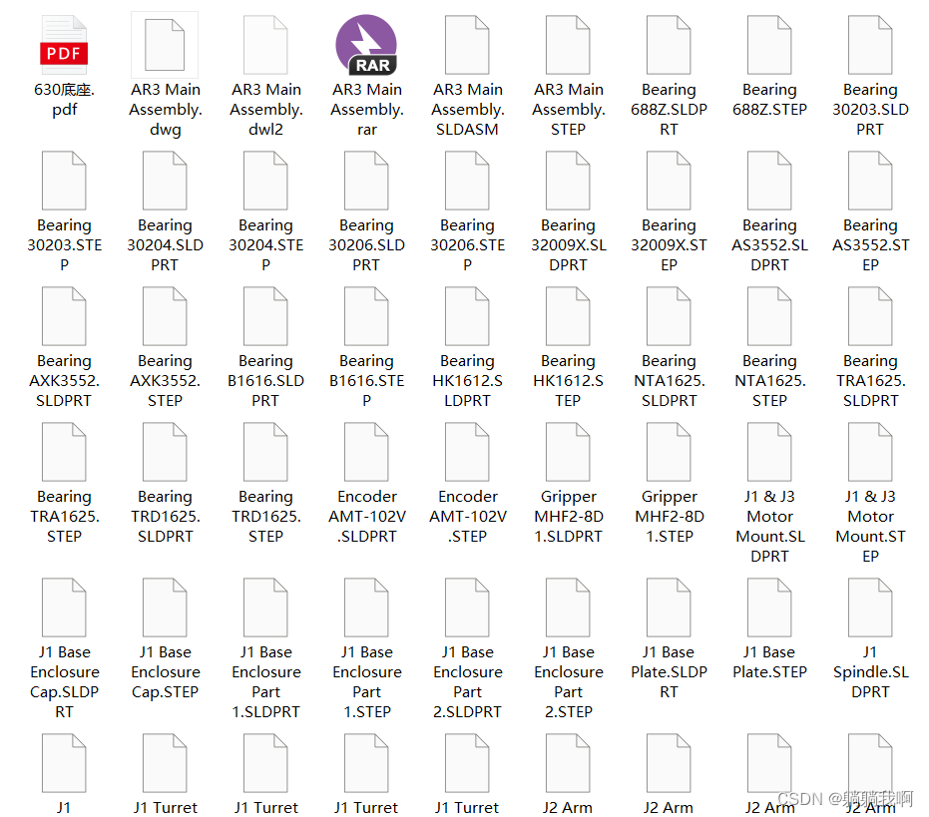The width and height of the screenshot is (929, 817).
Task: Select the J1 & J3 Motor Mount.STEP icon
Action: pyautogui.click(x=870, y=452)
